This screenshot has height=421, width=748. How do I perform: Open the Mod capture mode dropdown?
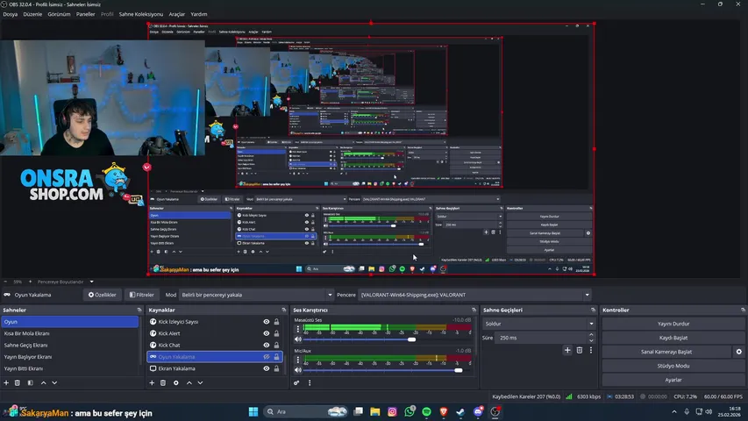(256, 295)
